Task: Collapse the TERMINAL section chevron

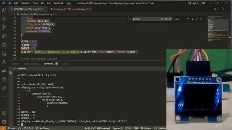Action: coord(14,69)
